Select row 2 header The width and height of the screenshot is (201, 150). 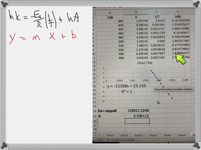tap(93, 22)
